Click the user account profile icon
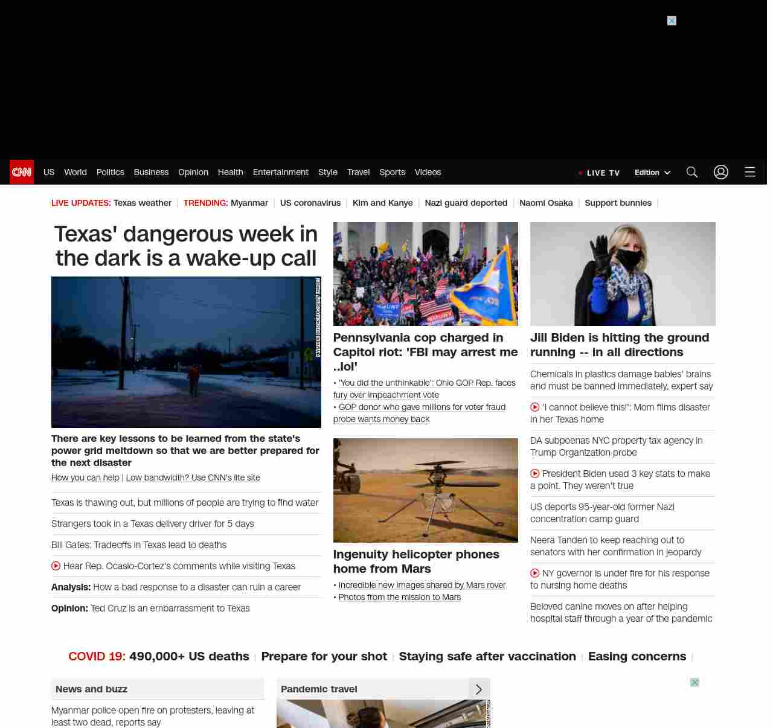This screenshot has height=728, width=773. click(x=721, y=172)
